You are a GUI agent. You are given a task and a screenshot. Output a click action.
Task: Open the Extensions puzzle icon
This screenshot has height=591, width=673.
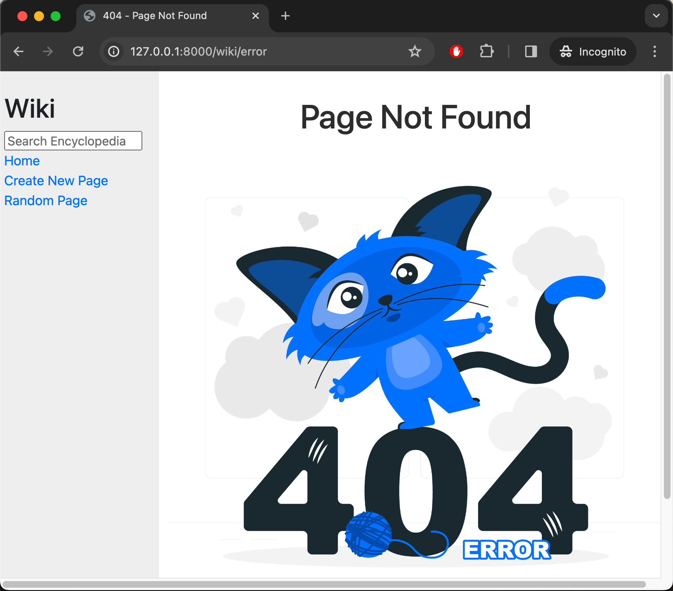[x=486, y=51]
